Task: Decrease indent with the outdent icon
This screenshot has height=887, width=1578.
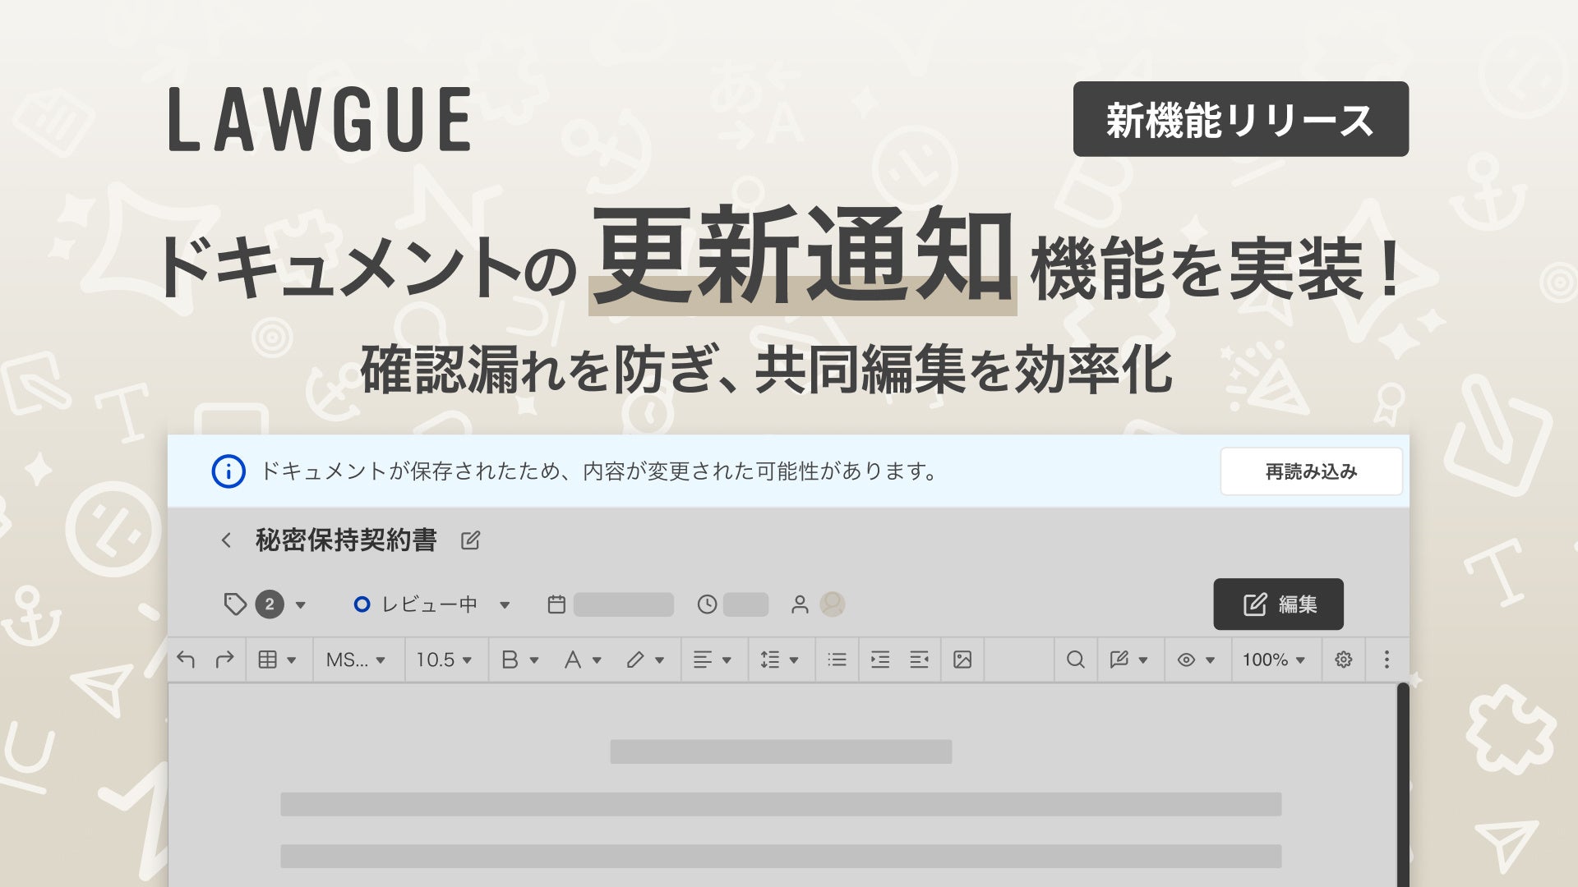Action: pyautogui.click(x=919, y=660)
